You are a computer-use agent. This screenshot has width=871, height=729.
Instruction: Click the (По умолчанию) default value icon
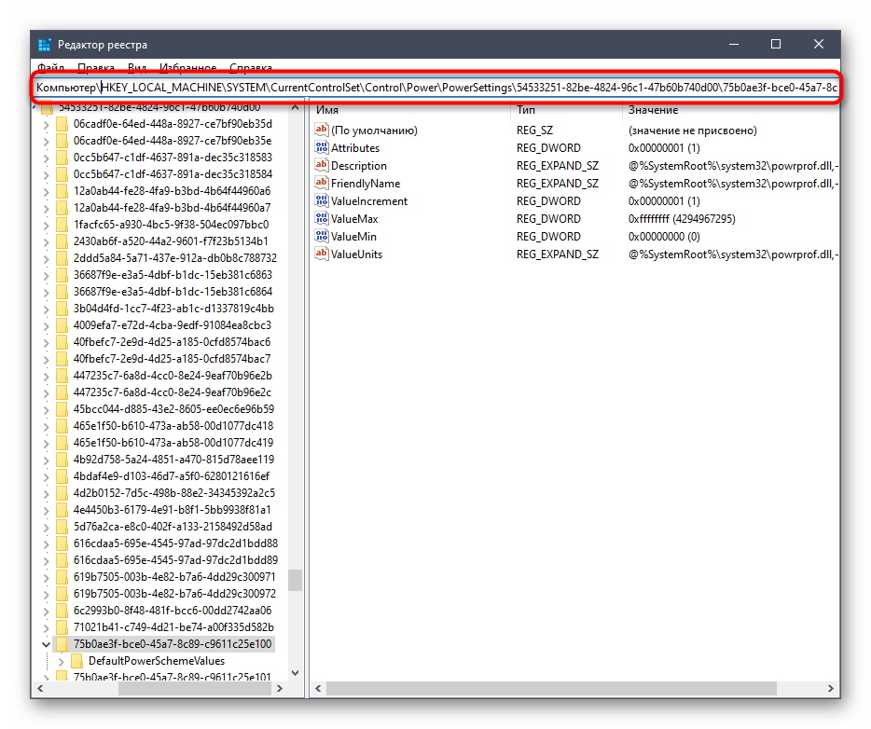click(x=322, y=131)
